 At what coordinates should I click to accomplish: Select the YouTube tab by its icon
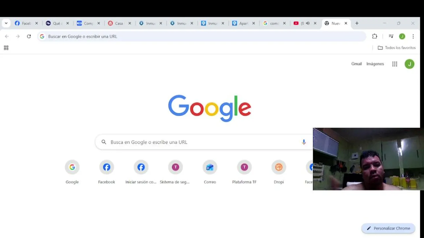click(296, 23)
